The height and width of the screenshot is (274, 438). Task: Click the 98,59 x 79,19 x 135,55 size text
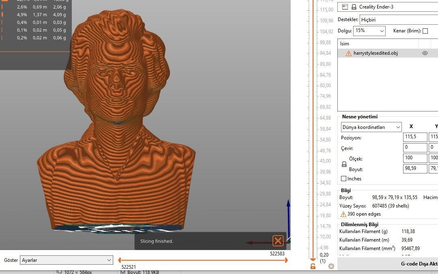395,197
